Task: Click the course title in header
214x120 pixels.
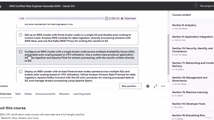Action: pyautogui.click(x=42, y=6)
